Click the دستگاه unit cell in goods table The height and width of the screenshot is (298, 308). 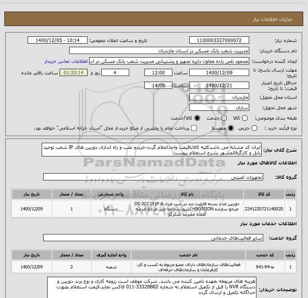(x=111, y=209)
